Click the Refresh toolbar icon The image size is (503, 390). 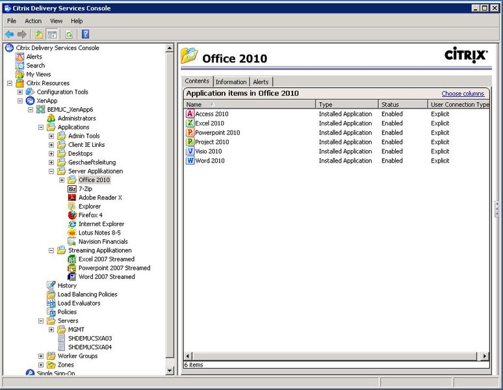point(69,34)
